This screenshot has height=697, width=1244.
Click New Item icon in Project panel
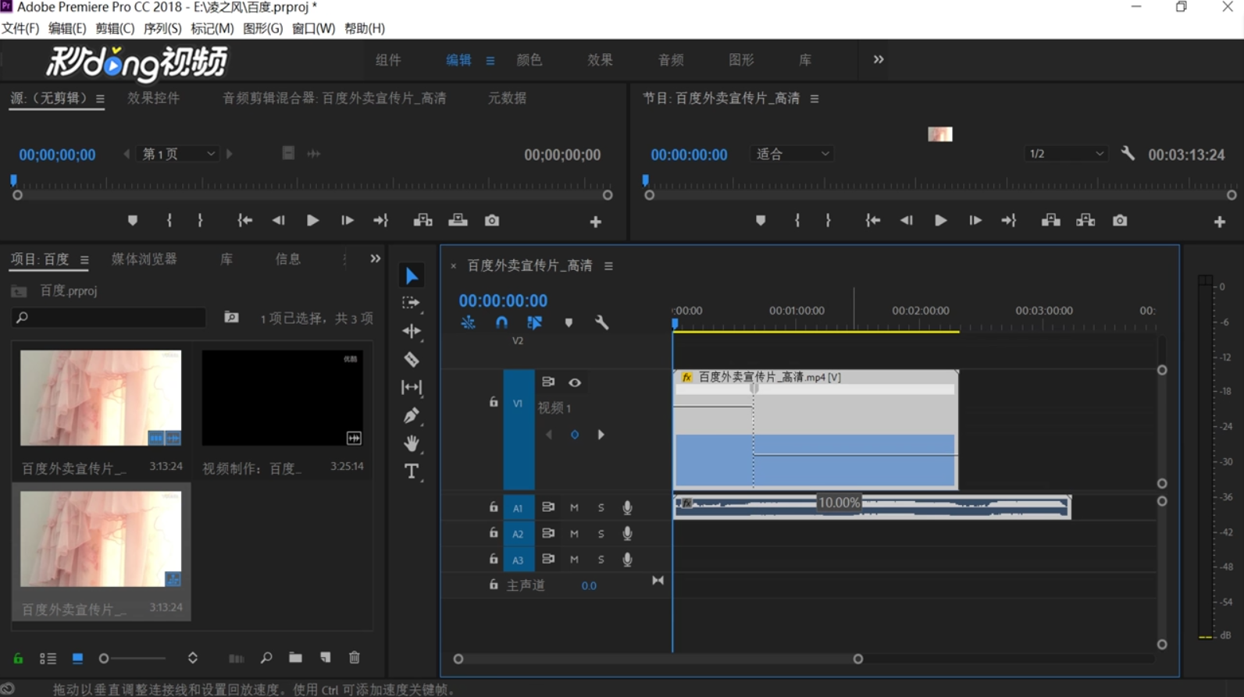(326, 658)
